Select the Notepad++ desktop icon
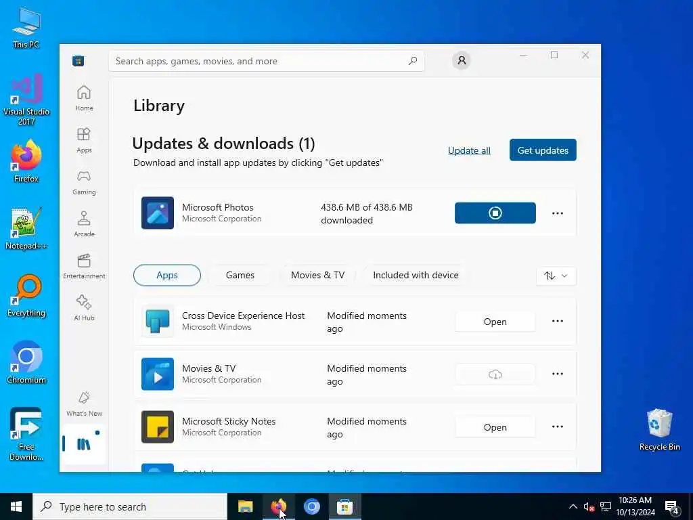 click(x=26, y=229)
